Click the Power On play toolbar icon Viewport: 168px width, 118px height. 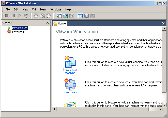20,16
